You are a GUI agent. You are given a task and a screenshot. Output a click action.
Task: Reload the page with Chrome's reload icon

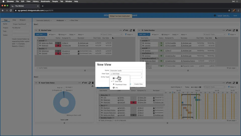click(11, 11)
